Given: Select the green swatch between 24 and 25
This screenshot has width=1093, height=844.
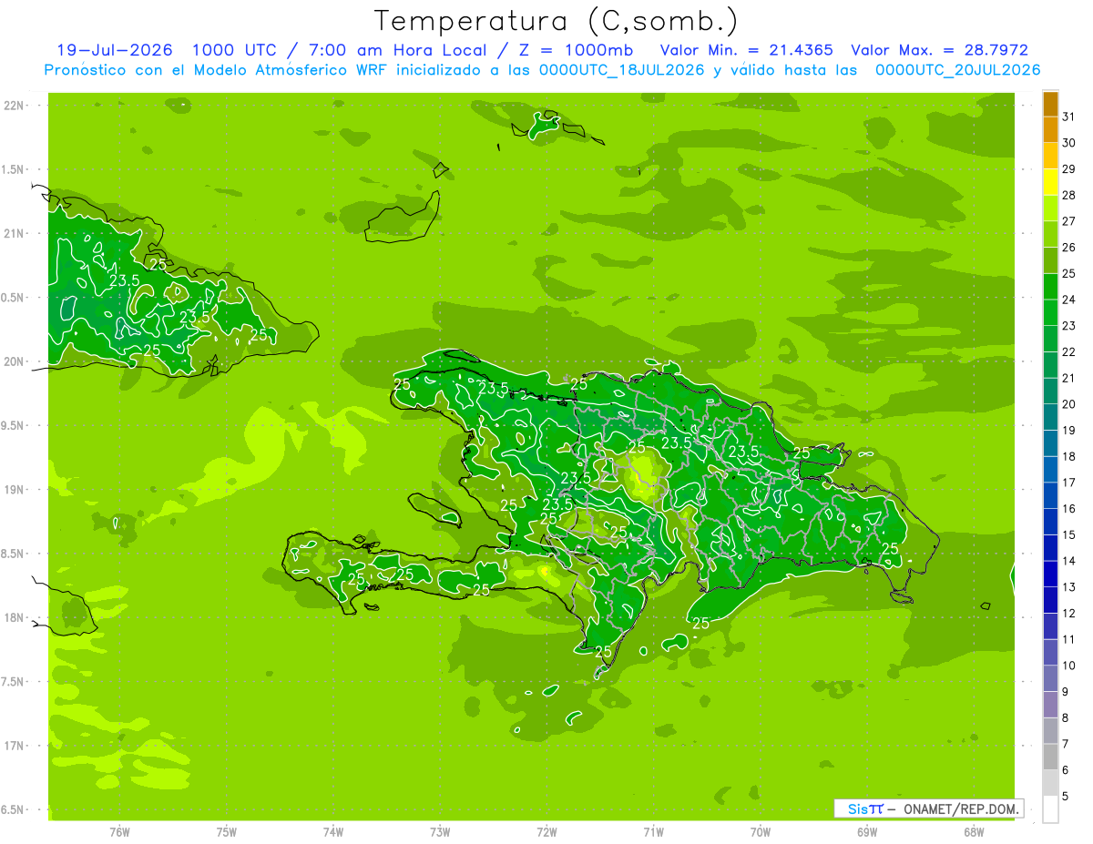Looking at the screenshot, I should (1050, 286).
